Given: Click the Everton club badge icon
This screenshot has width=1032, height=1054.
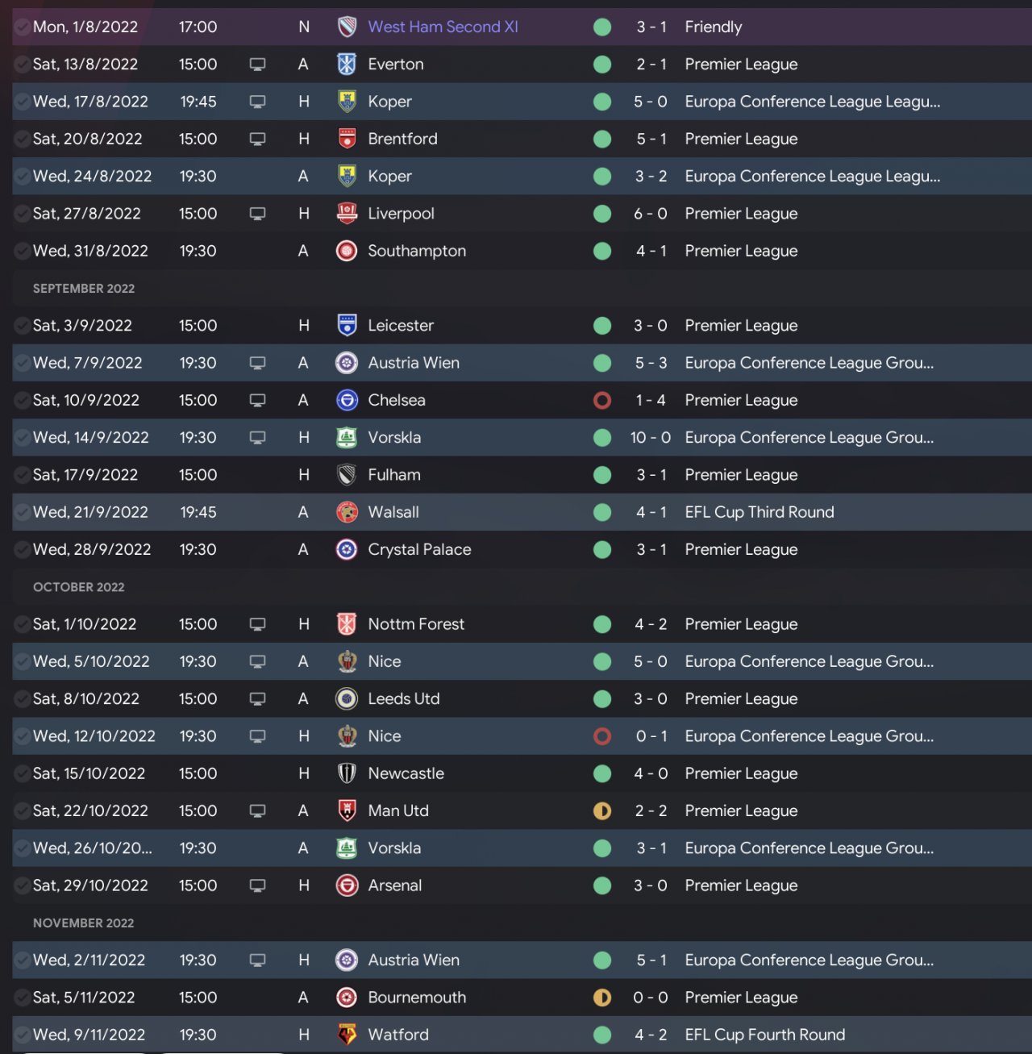Looking at the screenshot, I should coord(347,64).
